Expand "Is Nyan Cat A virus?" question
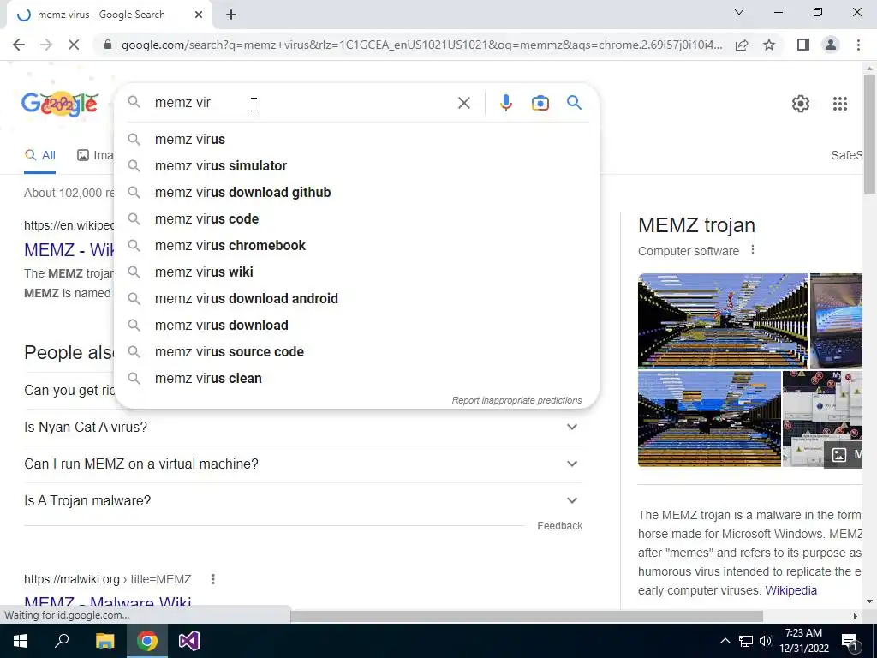Screen dimensions: 877x658 click(x=303, y=427)
